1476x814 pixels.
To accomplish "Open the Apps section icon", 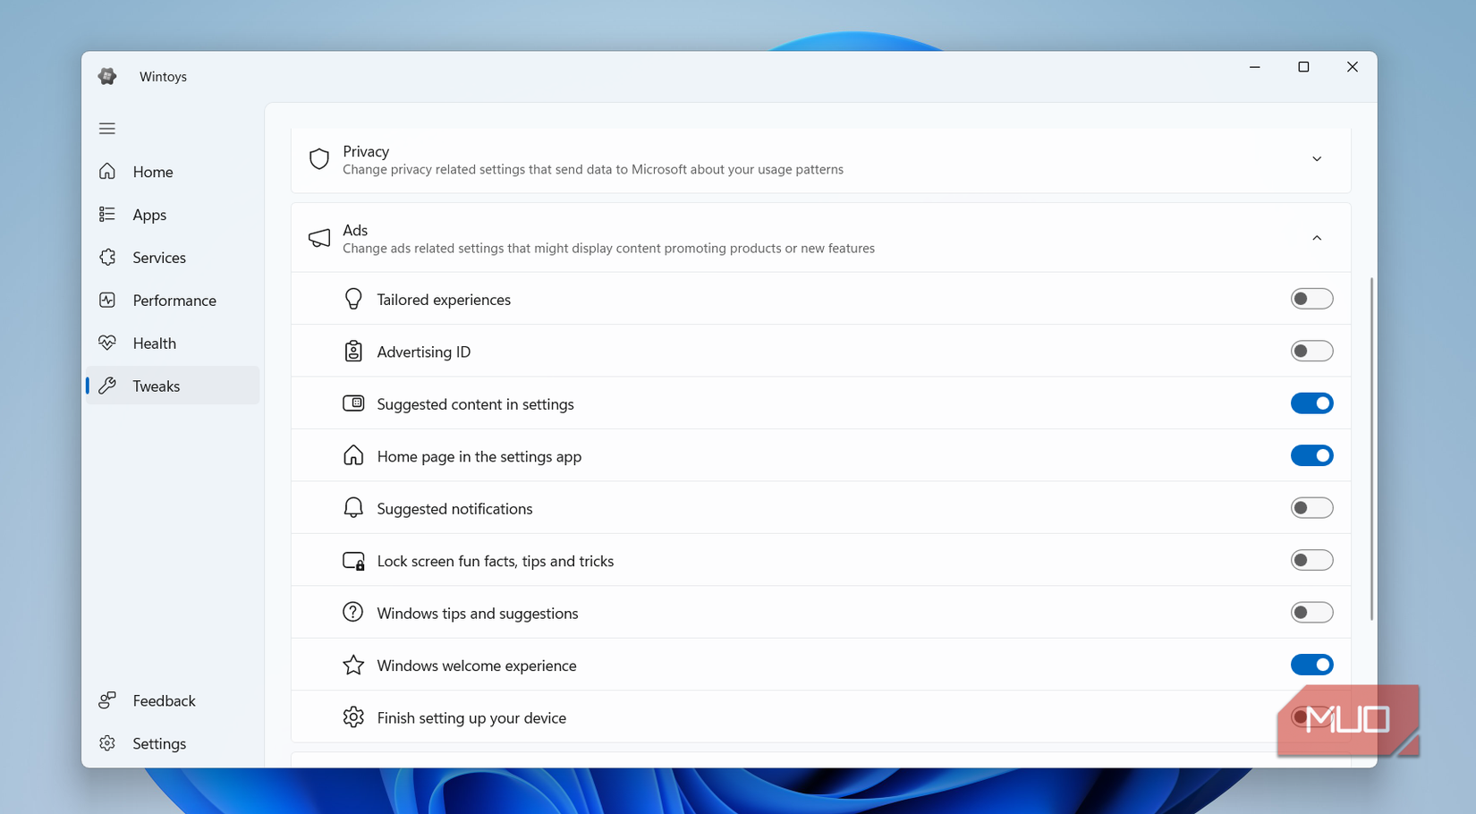I will [107, 214].
